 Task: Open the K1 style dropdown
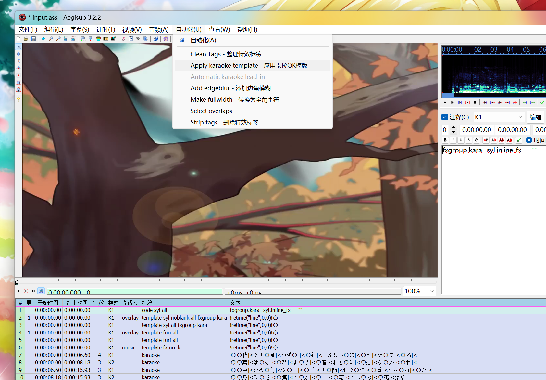499,117
